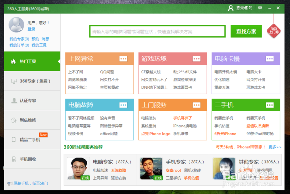This screenshot has height=194, width=290.
Task: Click the 其他专家 expert photo thumbnail
Action: tap(224, 169)
